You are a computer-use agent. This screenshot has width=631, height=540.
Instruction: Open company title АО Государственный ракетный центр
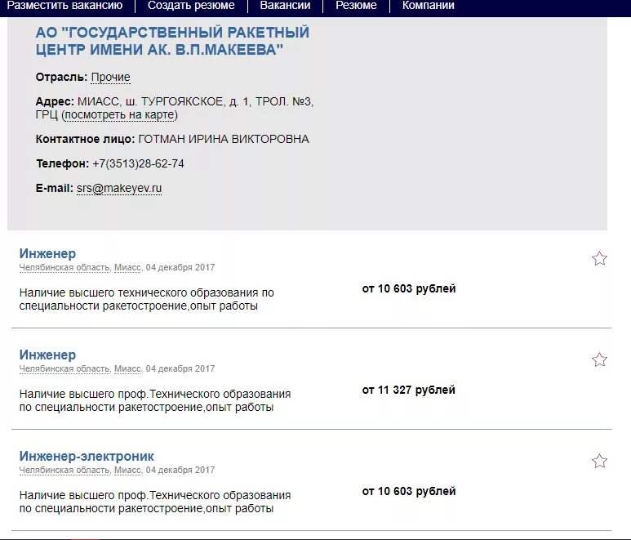(172, 41)
